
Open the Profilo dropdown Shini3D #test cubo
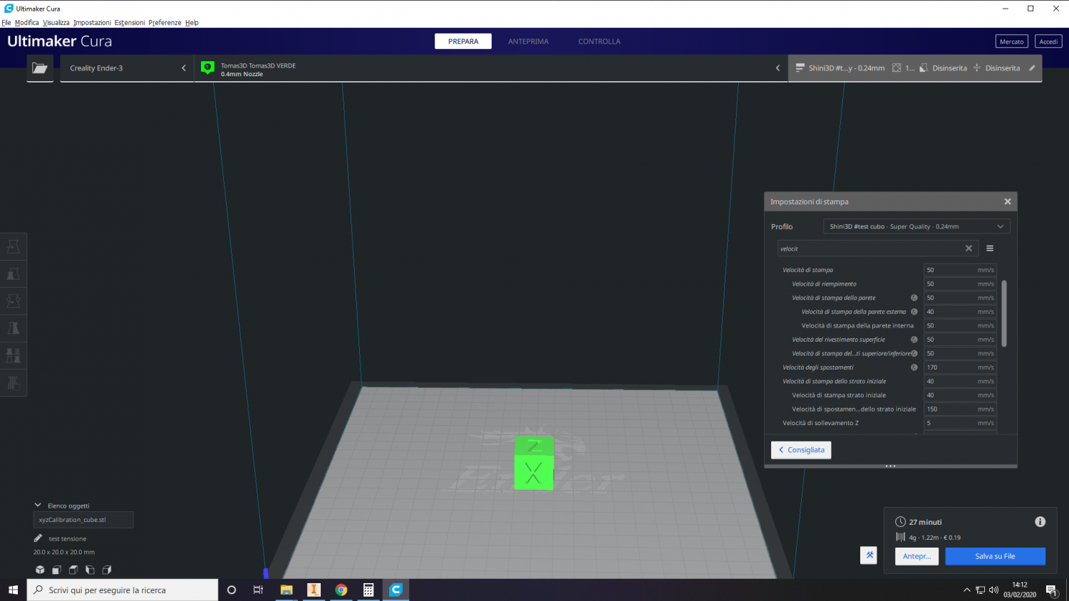(x=916, y=226)
